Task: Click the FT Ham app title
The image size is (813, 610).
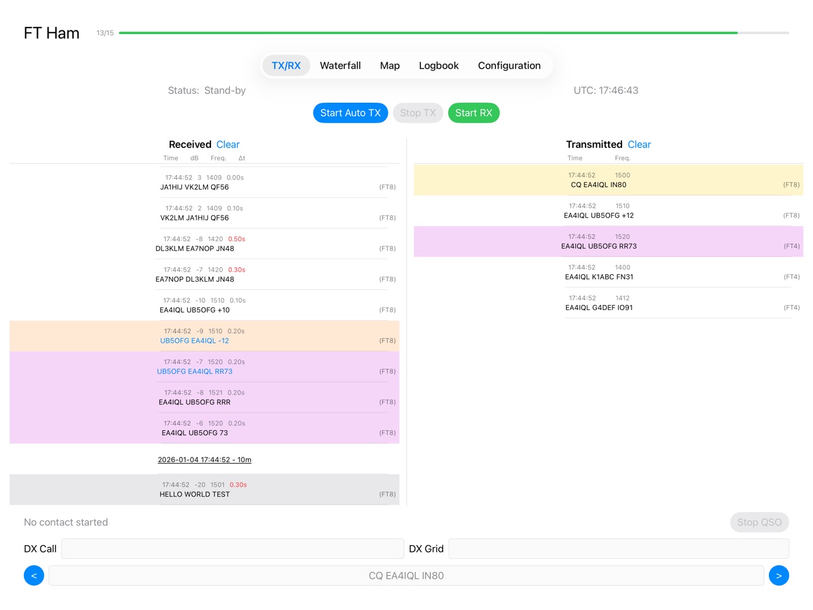Action: click(52, 33)
